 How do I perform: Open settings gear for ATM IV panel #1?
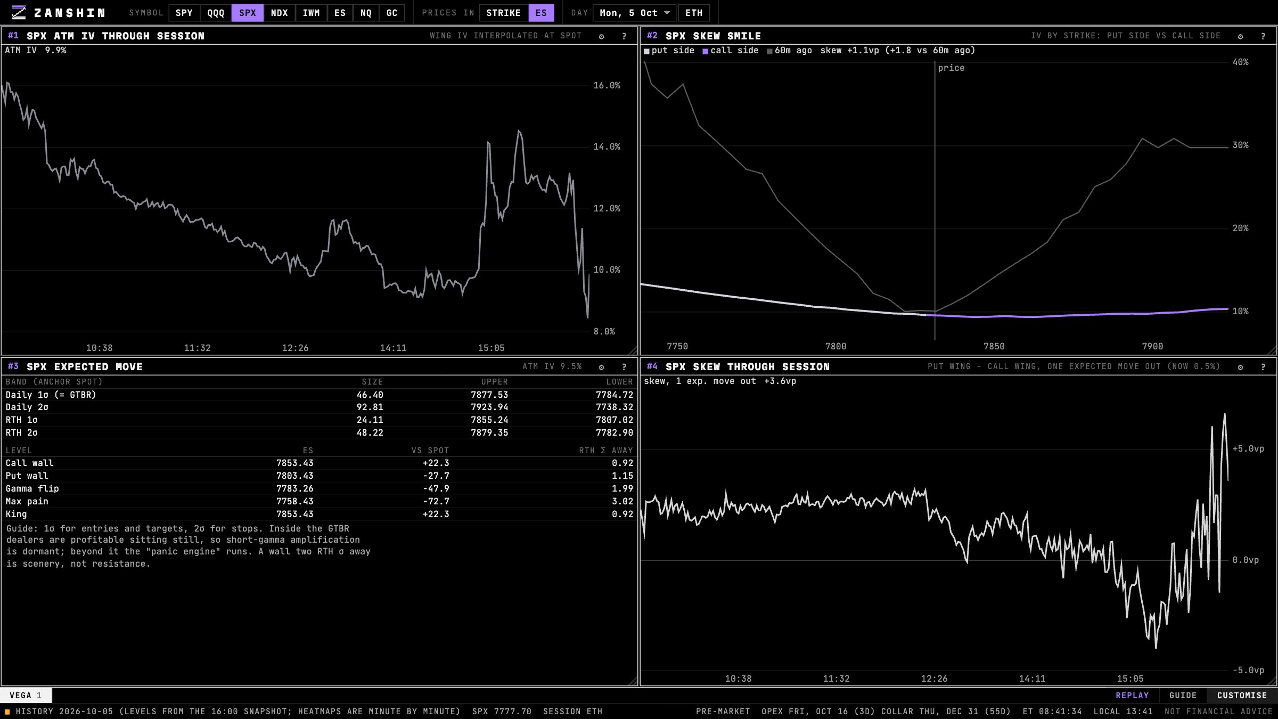pyautogui.click(x=602, y=36)
